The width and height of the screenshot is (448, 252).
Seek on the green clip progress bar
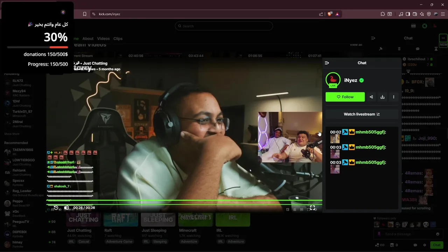click(184, 201)
